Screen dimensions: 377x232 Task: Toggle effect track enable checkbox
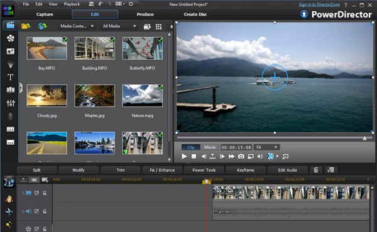click(36, 229)
